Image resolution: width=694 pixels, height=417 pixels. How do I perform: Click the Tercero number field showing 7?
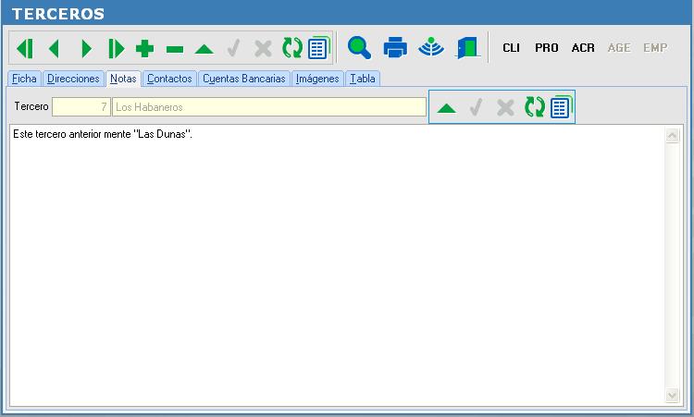click(81, 107)
